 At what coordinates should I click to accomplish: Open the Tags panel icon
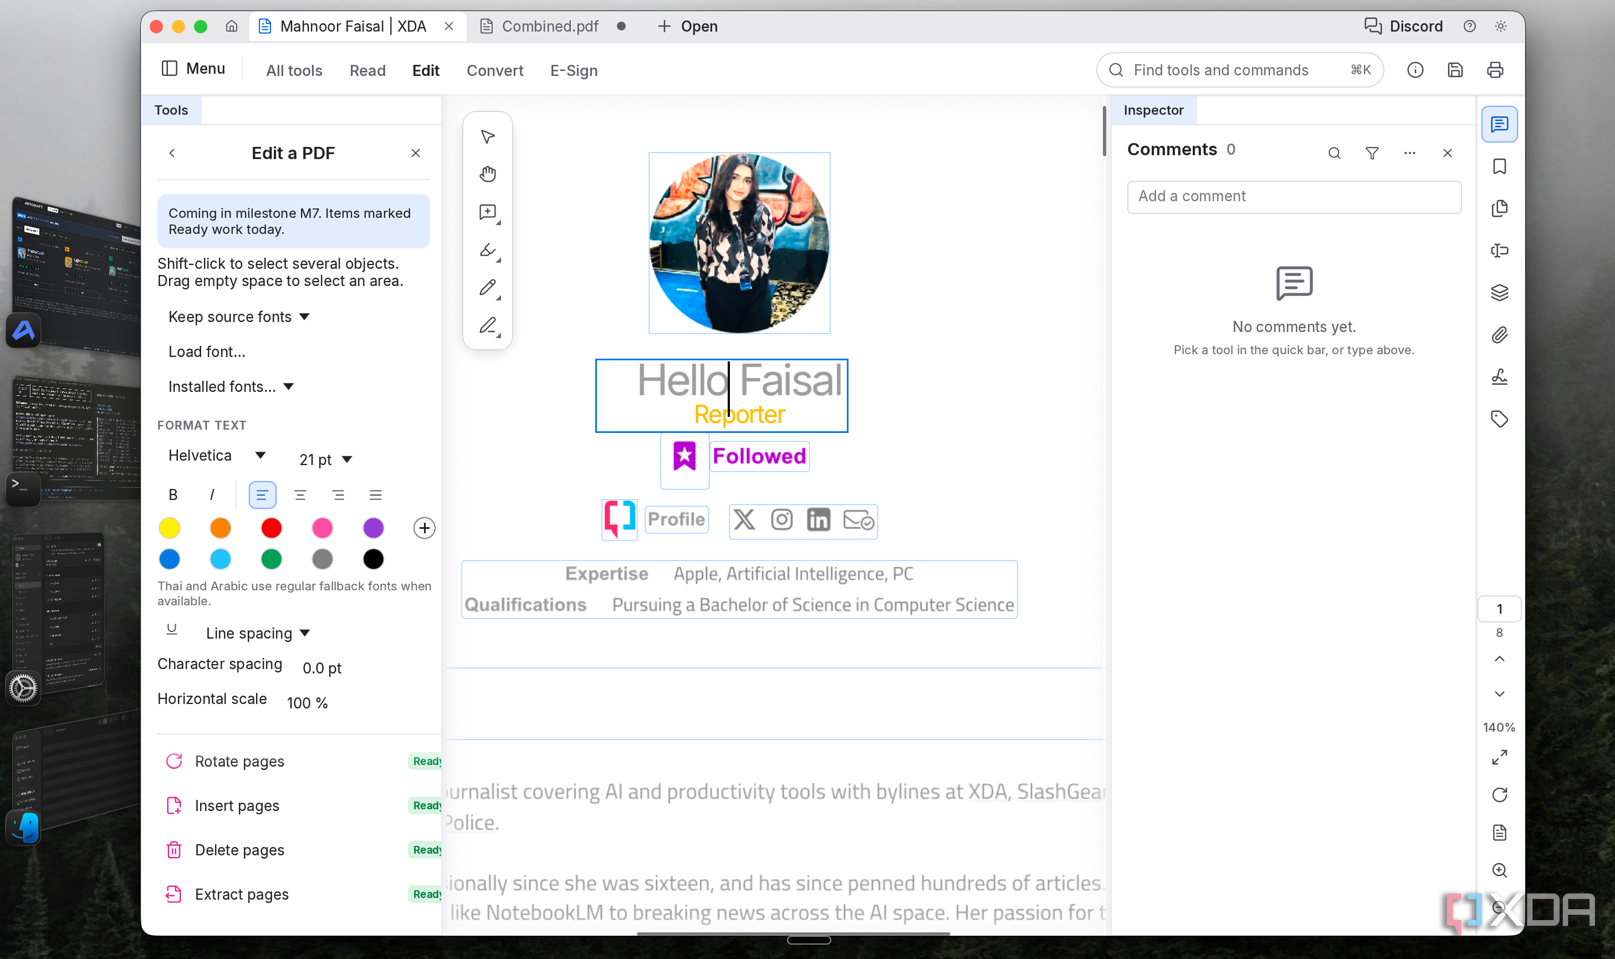(1499, 419)
